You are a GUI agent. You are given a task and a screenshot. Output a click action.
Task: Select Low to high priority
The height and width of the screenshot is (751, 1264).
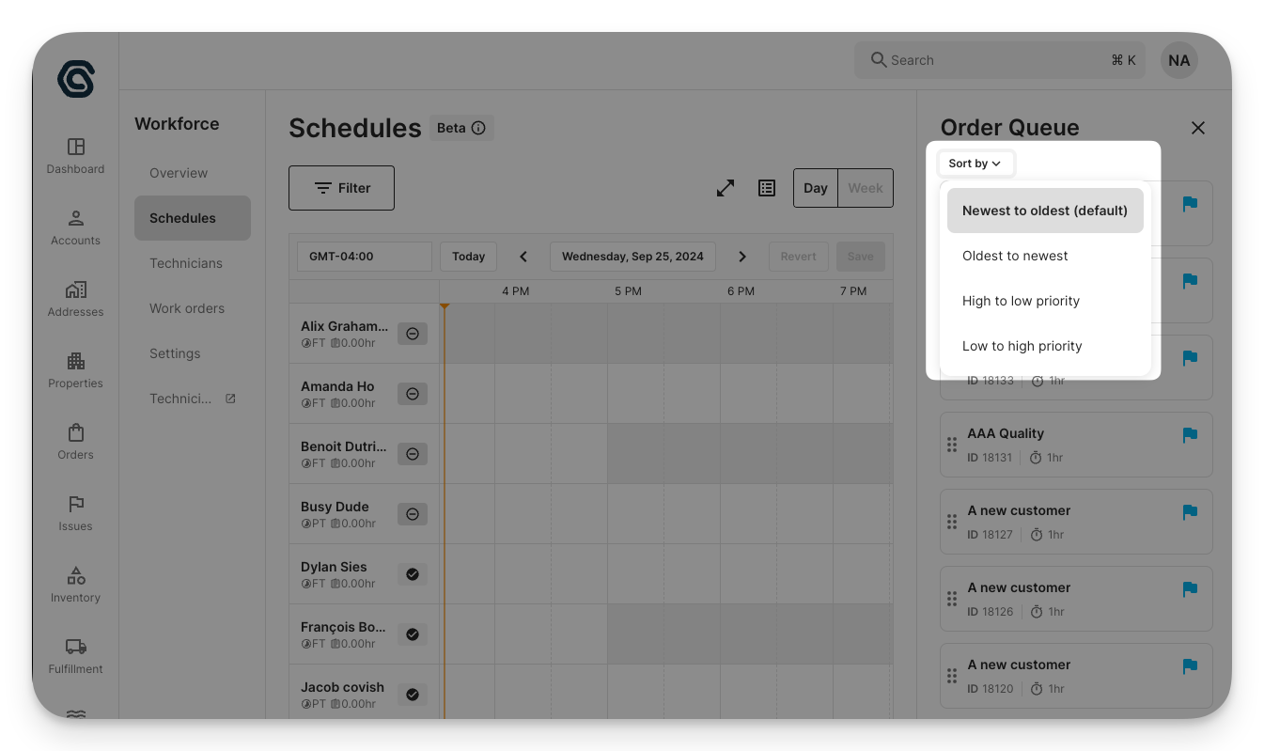[x=1045, y=346]
